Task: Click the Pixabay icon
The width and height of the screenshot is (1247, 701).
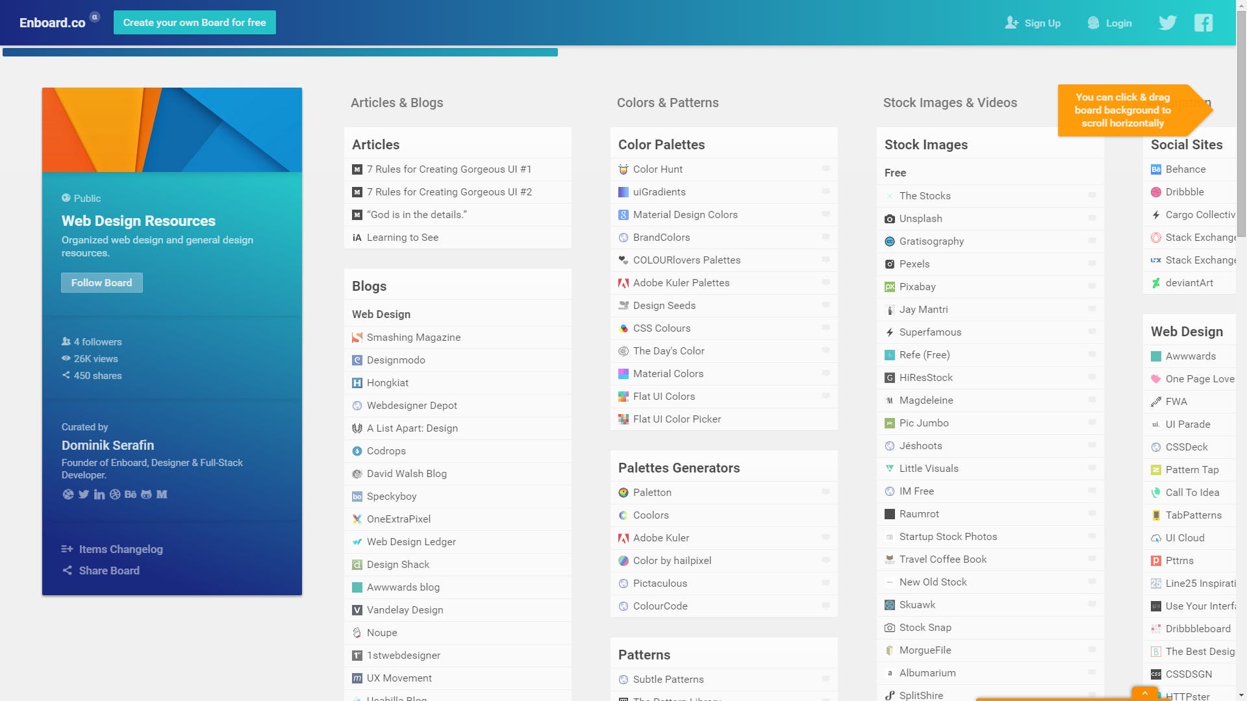Action: click(x=890, y=287)
